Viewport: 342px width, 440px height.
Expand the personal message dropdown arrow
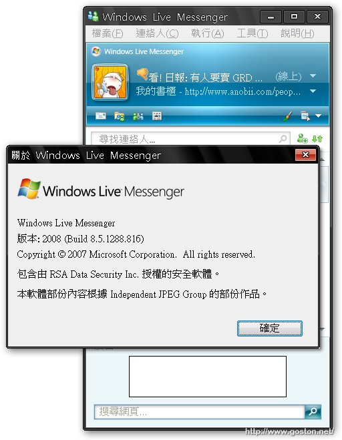pyautogui.click(x=313, y=91)
